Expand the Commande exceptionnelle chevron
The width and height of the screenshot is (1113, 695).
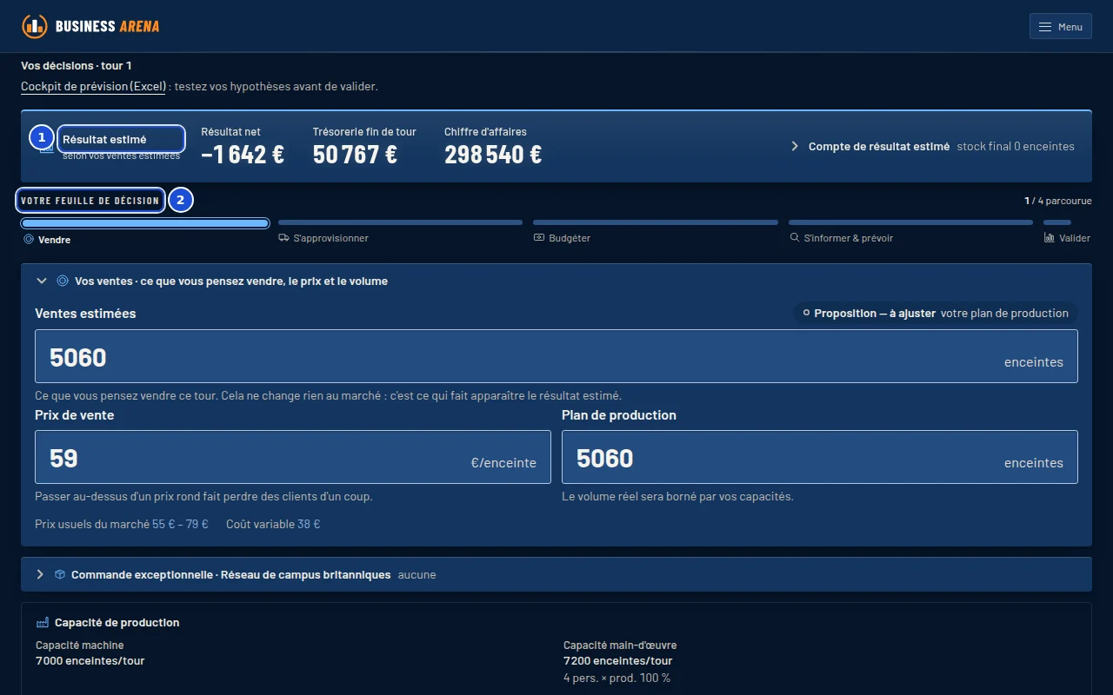41,575
